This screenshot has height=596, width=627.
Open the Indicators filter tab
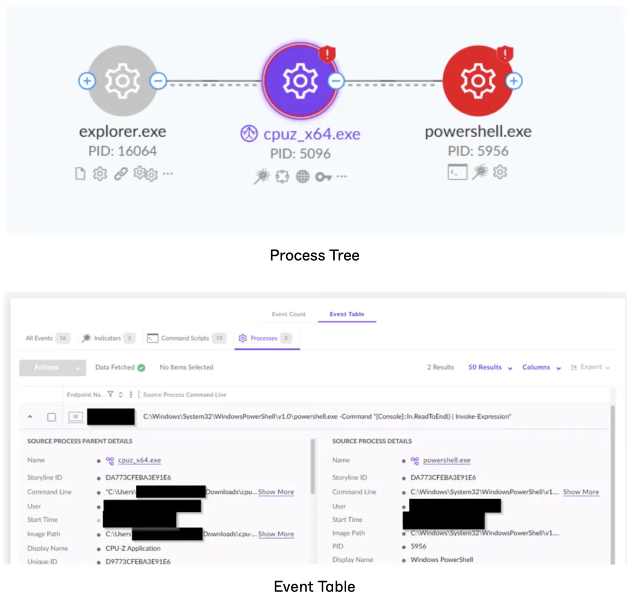coord(108,338)
